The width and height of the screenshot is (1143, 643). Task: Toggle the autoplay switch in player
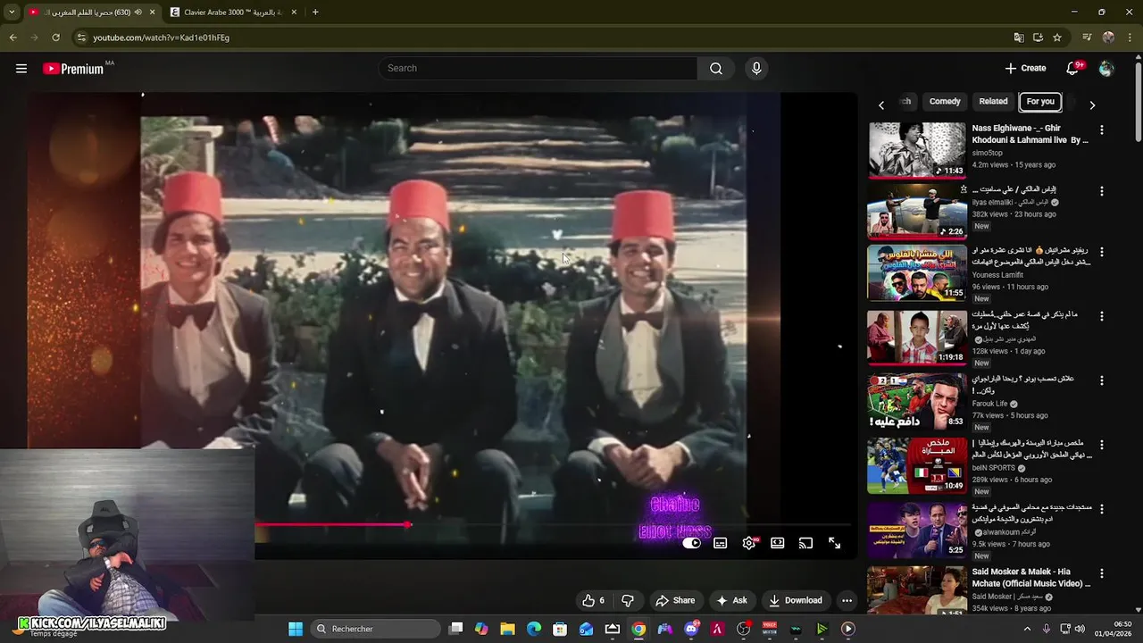pyautogui.click(x=692, y=543)
